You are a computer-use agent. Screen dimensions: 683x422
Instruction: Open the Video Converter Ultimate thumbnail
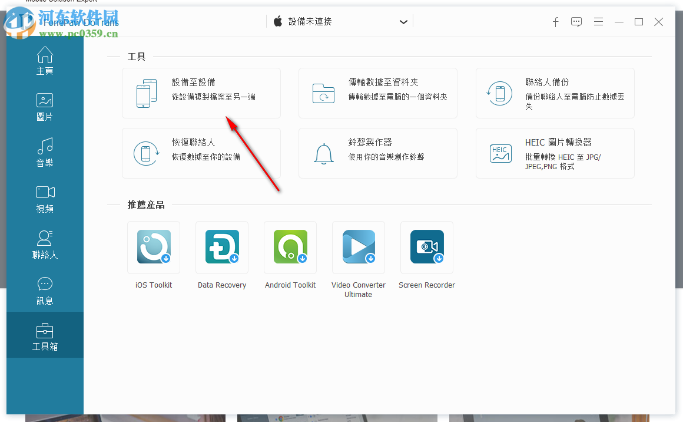tap(359, 248)
